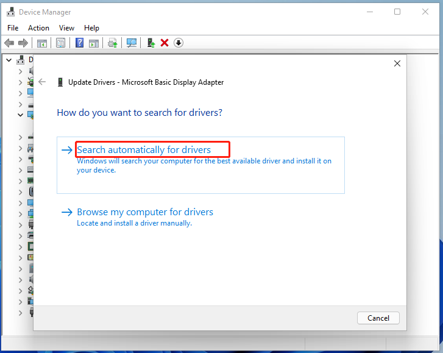443x353 pixels.
Task: Open the File menu
Action: [13, 28]
